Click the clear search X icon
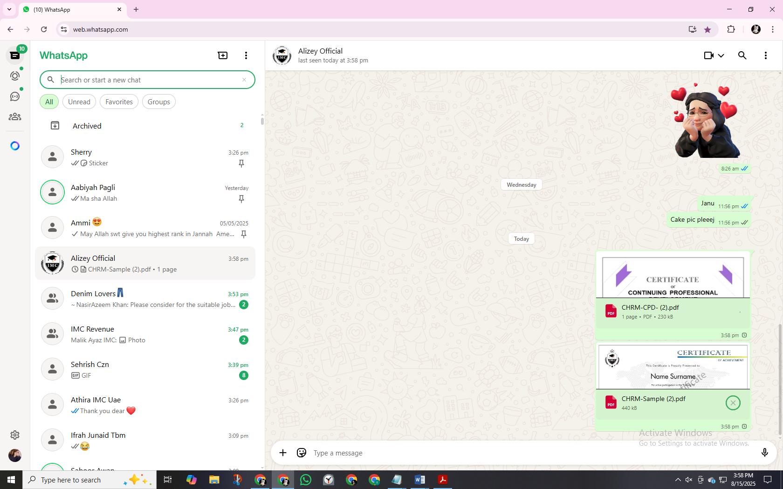 click(x=244, y=80)
